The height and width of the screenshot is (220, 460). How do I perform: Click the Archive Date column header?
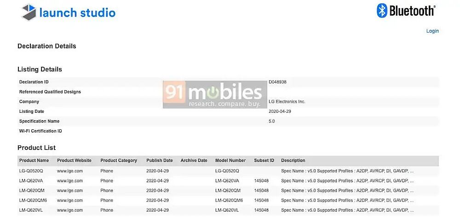194,161
